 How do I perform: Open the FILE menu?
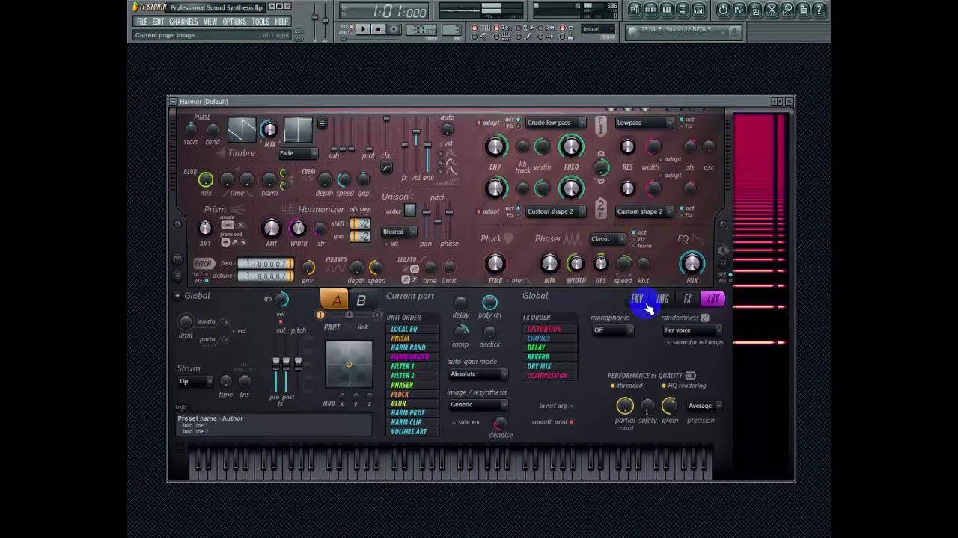pyautogui.click(x=141, y=22)
